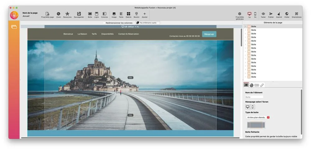311x150 pixels.
Task: Toggle desktop screen masking button
Action: [x=248, y=107]
